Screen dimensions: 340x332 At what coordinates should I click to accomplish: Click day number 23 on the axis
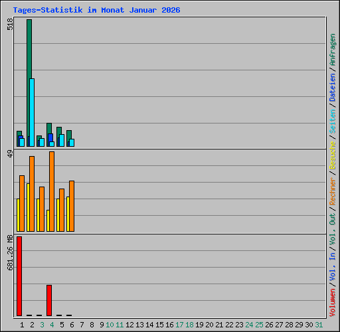tap(239, 325)
